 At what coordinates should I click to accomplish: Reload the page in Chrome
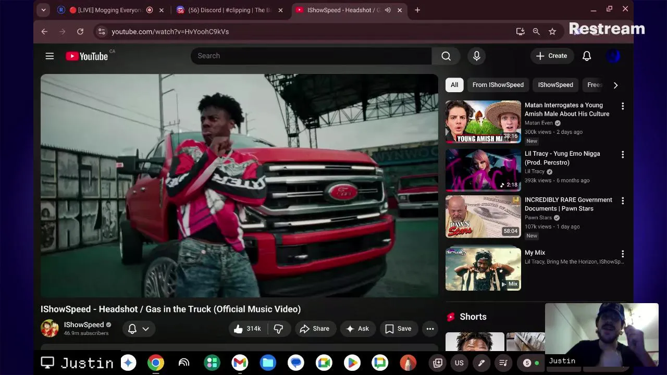pyautogui.click(x=80, y=31)
